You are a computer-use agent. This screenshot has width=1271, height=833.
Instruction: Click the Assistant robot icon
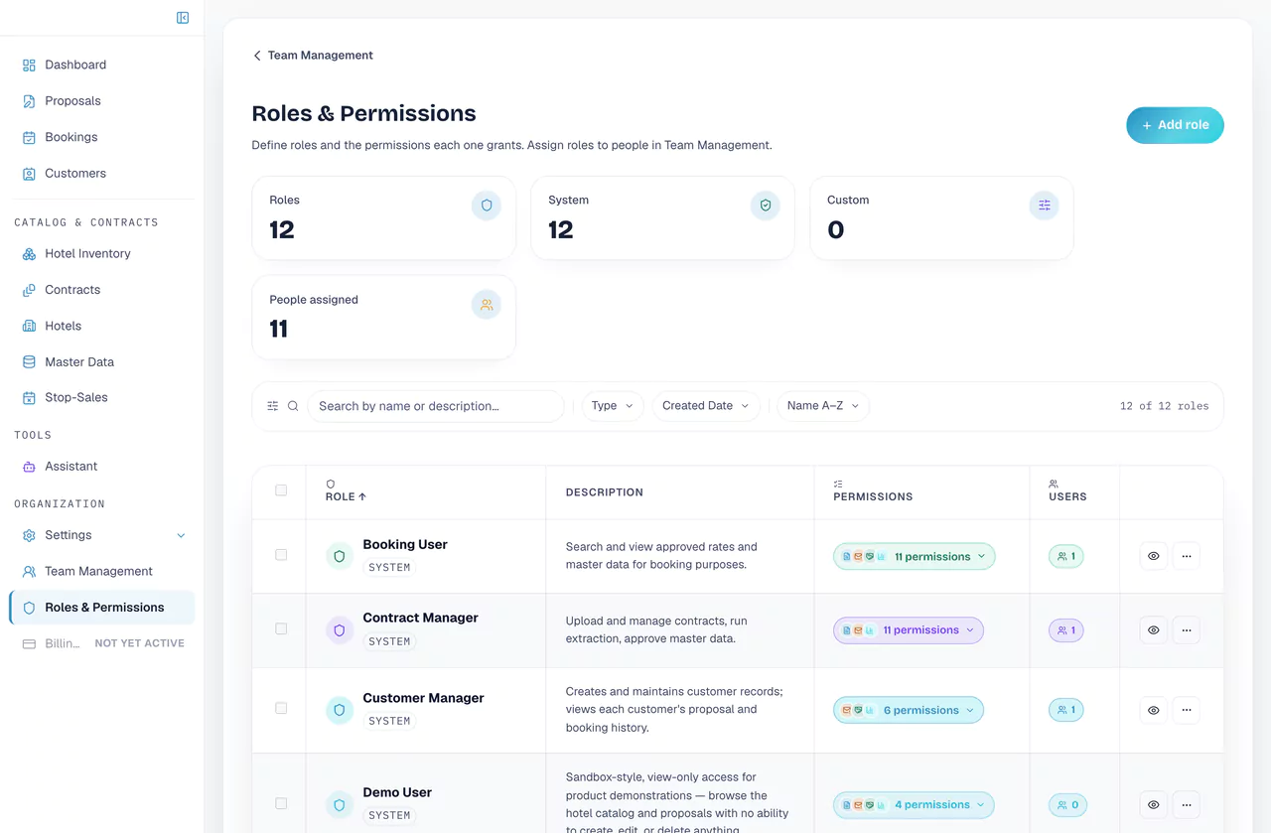(x=29, y=467)
